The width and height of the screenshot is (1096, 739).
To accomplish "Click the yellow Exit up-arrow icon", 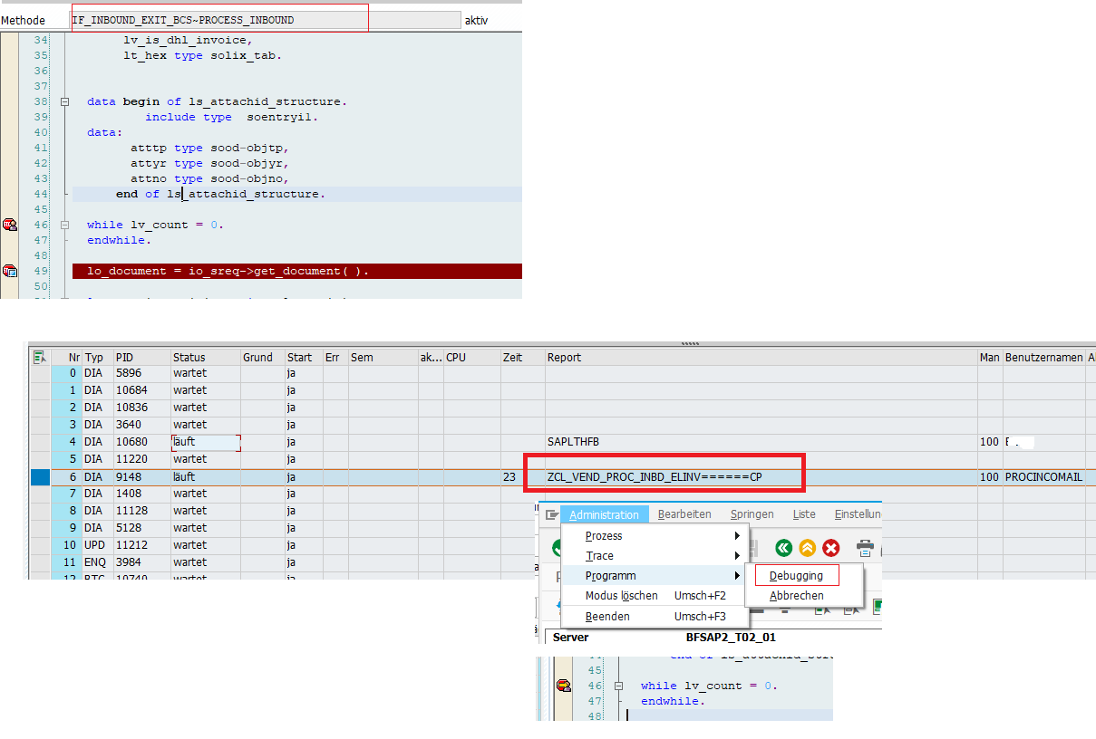I will [x=807, y=548].
